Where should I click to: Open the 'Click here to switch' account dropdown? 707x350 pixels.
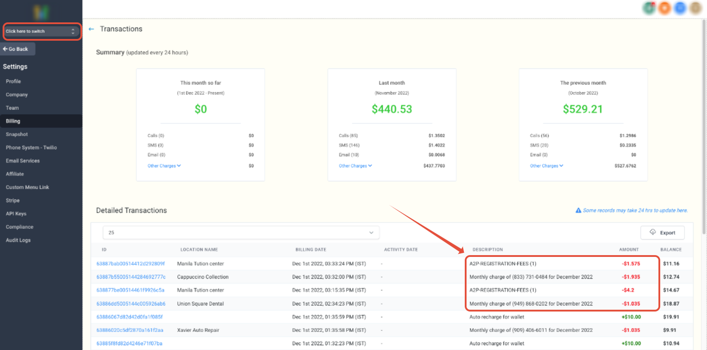coord(41,31)
